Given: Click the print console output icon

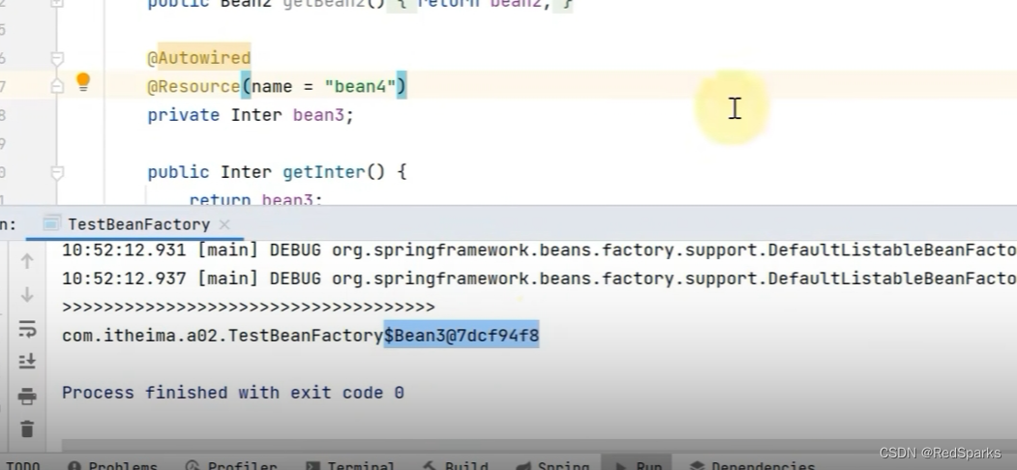Looking at the screenshot, I should click(26, 396).
